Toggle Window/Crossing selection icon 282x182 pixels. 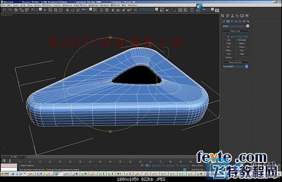pyautogui.click(x=61, y=10)
